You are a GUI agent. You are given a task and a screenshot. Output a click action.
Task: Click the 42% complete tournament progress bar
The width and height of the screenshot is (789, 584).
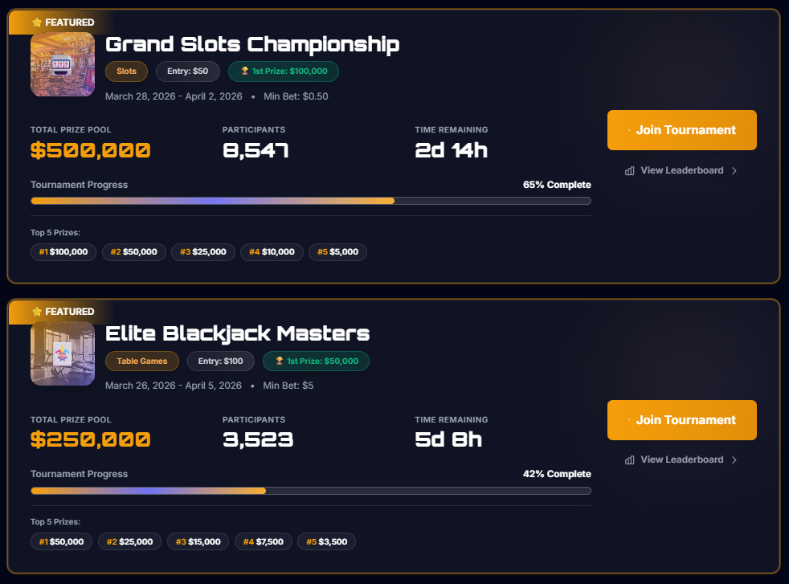coord(311,491)
